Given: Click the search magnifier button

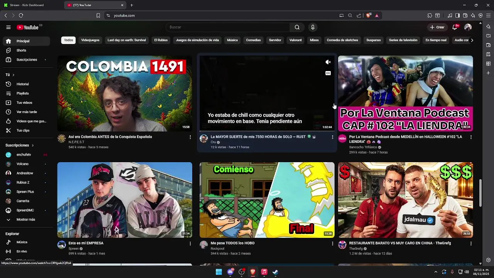Looking at the screenshot, I should tap(297, 27).
